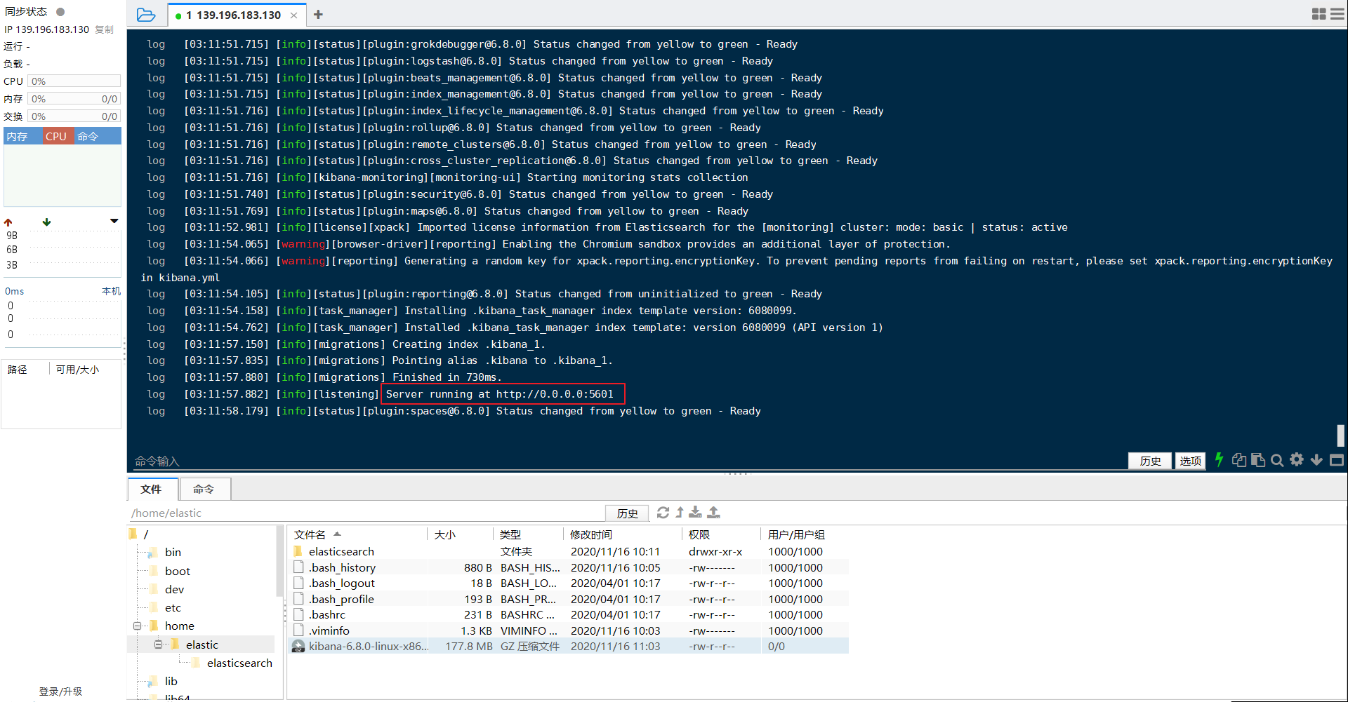Switch the monitor chart to CPU
Screen dimensions: 1348x702
click(x=56, y=136)
